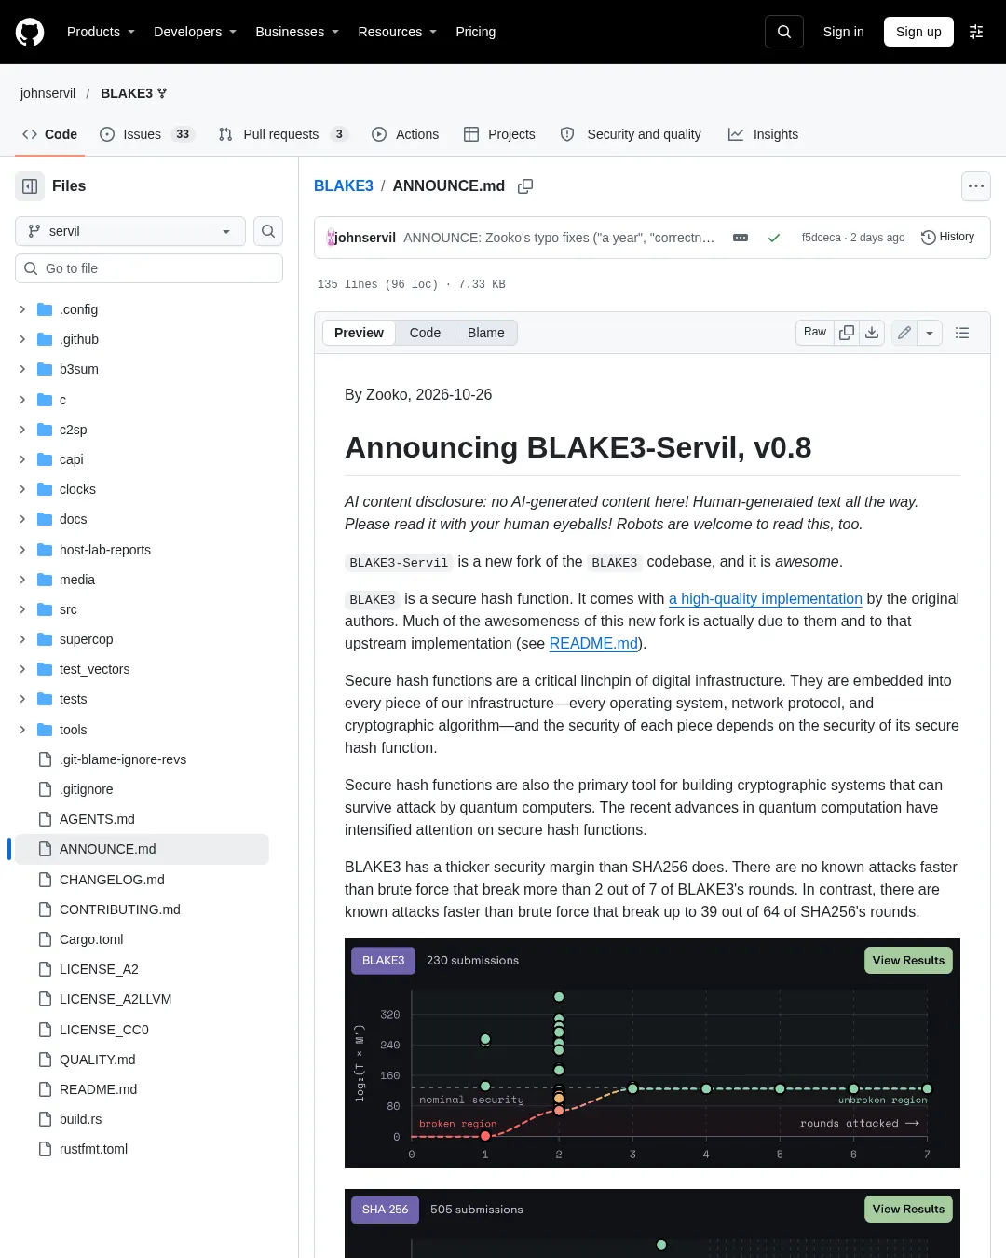Check the commit status green checkmark
The image size is (1006, 1258).
point(773,238)
